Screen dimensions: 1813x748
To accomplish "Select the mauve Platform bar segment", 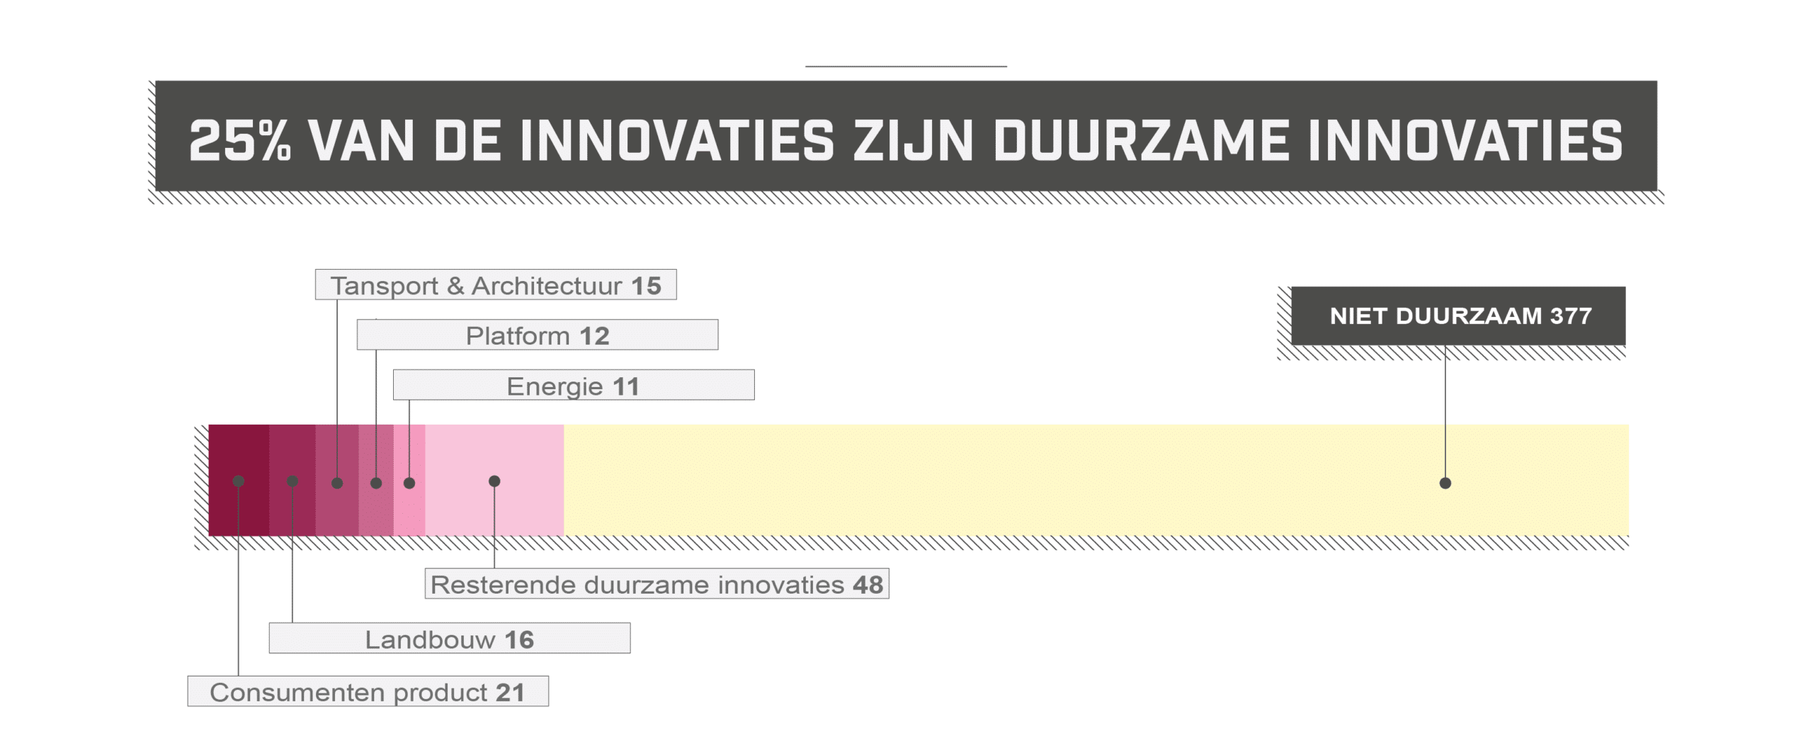I will (x=376, y=480).
